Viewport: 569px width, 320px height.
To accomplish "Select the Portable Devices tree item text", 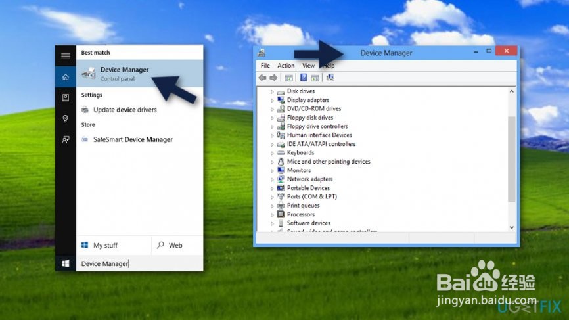I will 308,188.
